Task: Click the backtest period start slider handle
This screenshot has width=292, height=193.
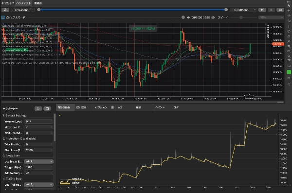Action: point(39,10)
